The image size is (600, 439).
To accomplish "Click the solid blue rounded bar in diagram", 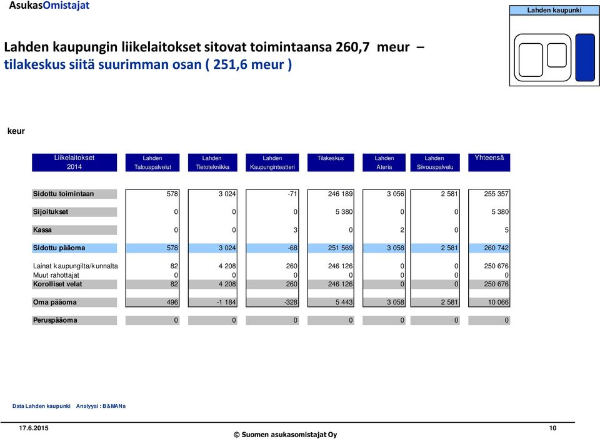I will click(x=585, y=58).
